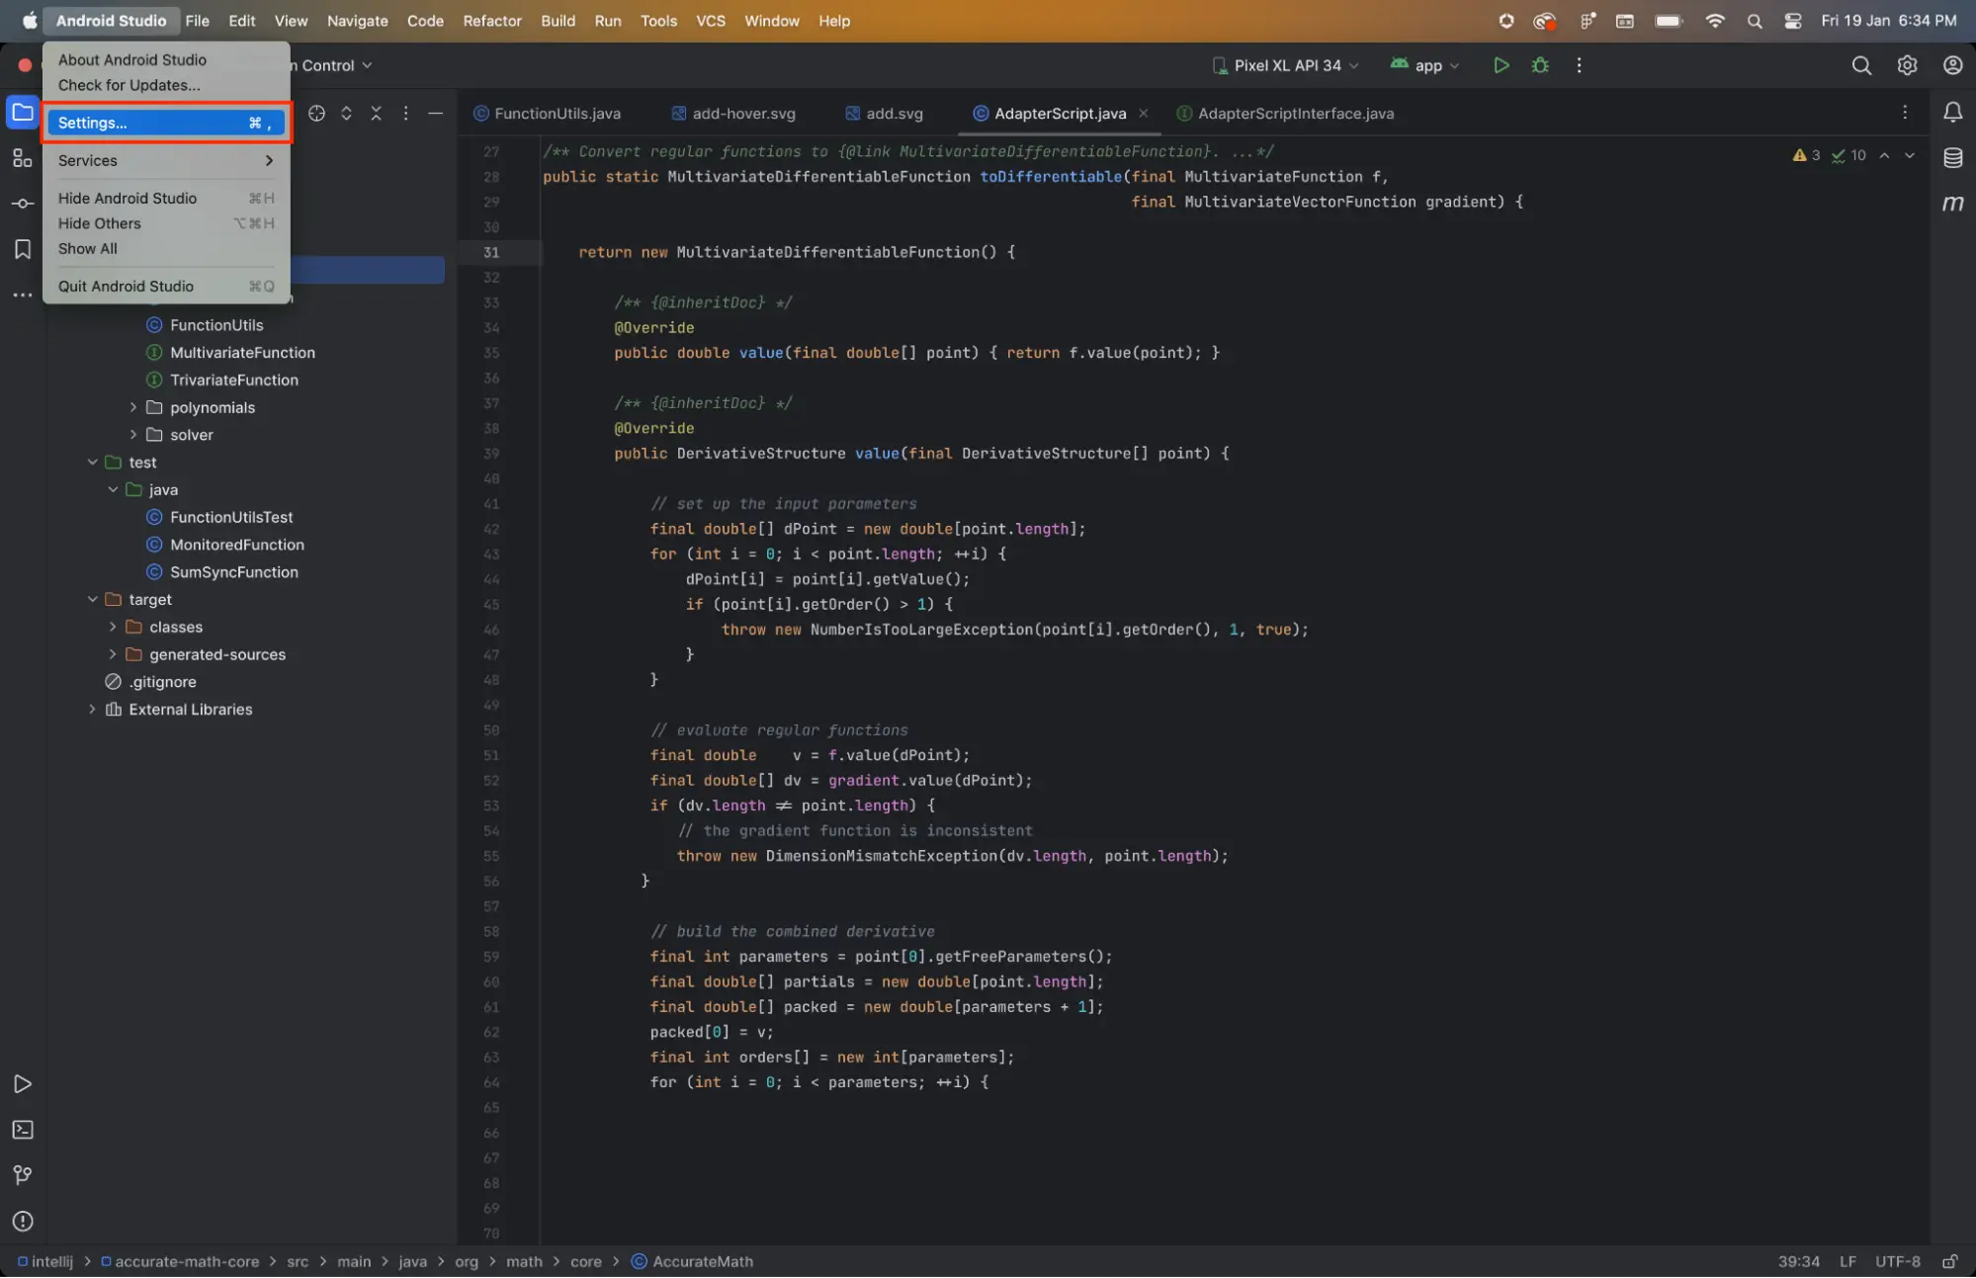Toggle the Project tool window
1976x1278 pixels.
22,113
